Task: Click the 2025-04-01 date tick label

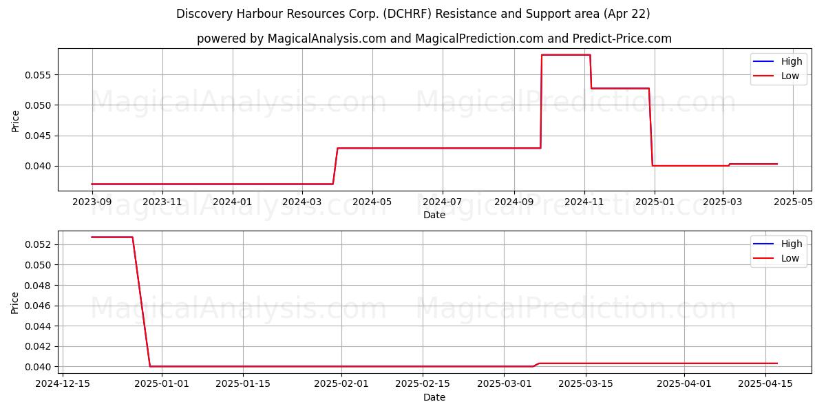Action: click(684, 385)
